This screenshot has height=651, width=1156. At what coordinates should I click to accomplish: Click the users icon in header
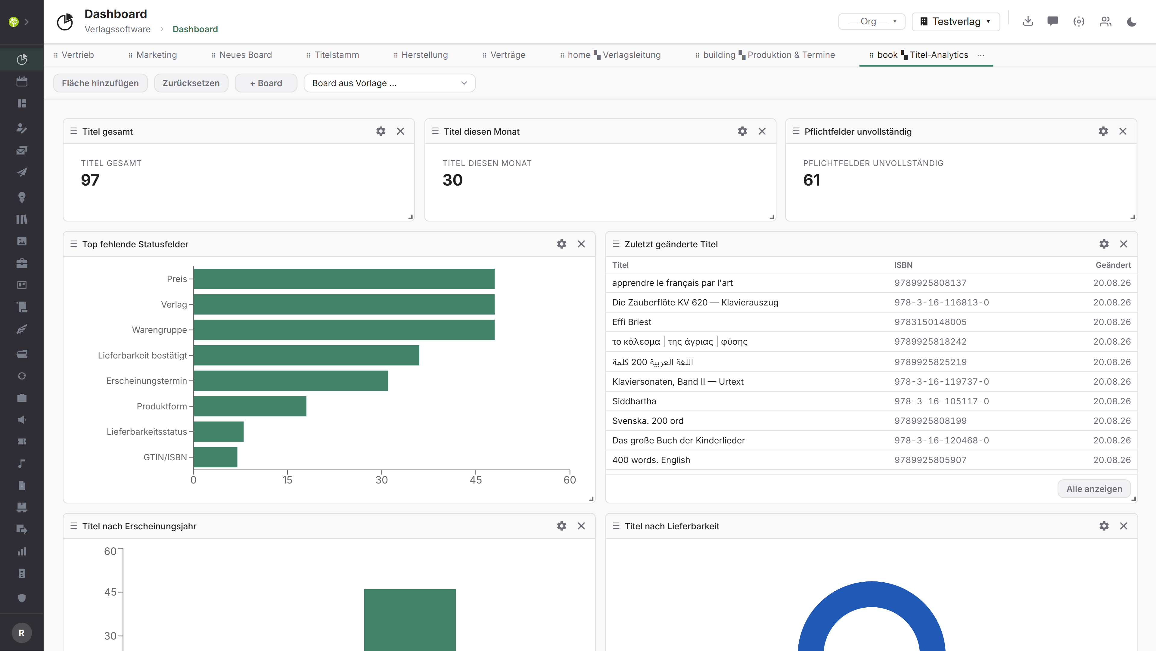click(1105, 21)
